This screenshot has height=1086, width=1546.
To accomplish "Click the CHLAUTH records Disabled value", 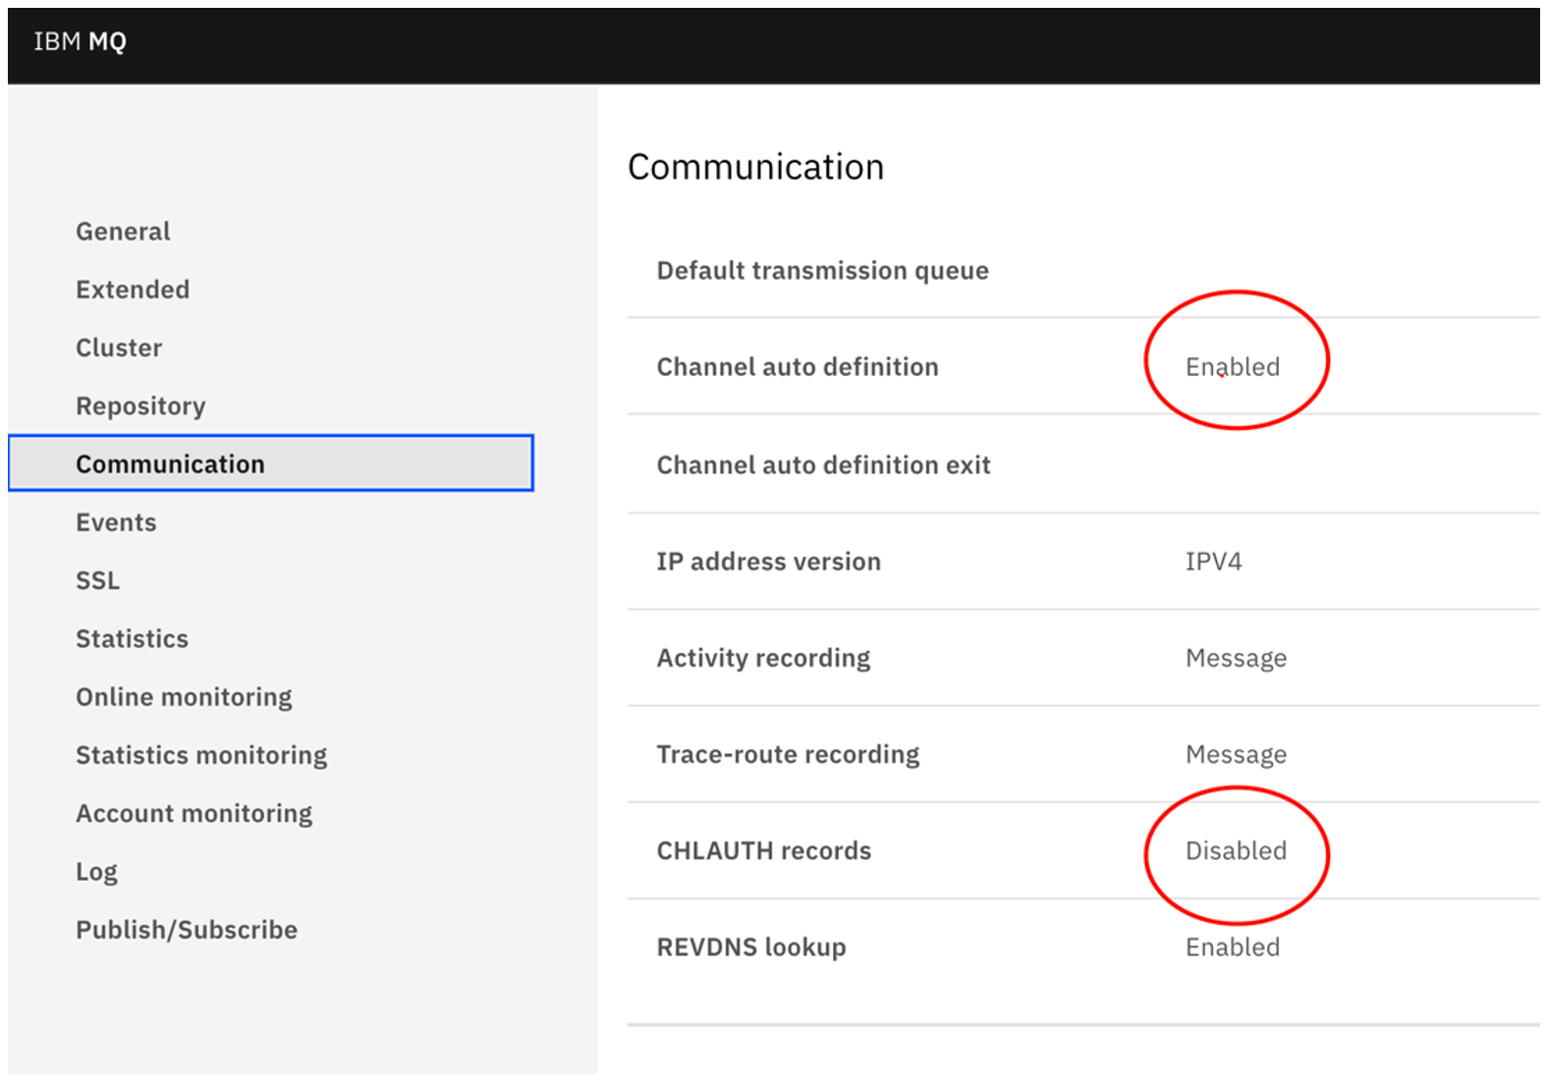I will point(1236,850).
